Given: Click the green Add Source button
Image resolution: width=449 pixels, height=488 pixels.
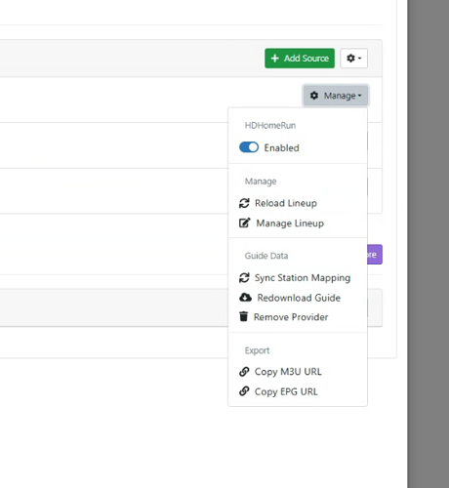Looking at the screenshot, I should [x=300, y=59].
